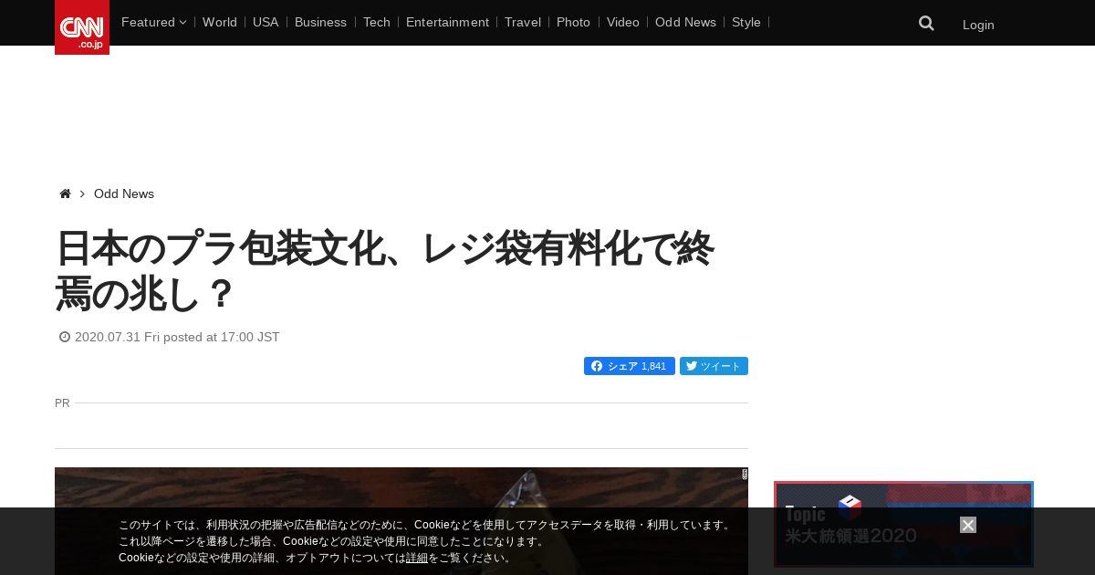
Task: Open the Style section
Action: [746, 22]
